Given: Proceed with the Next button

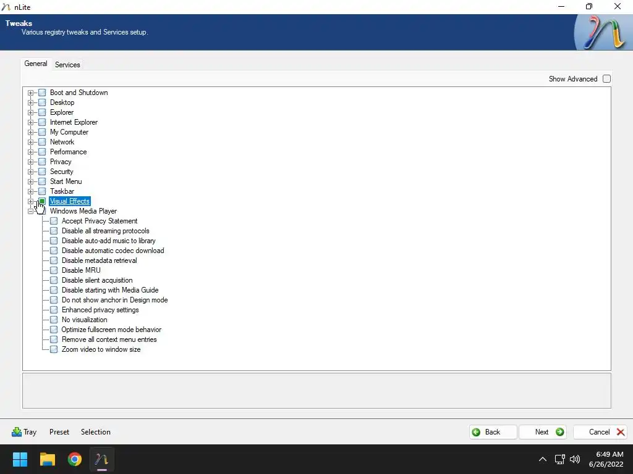Looking at the screenshot, I should (x=542, y=432).
